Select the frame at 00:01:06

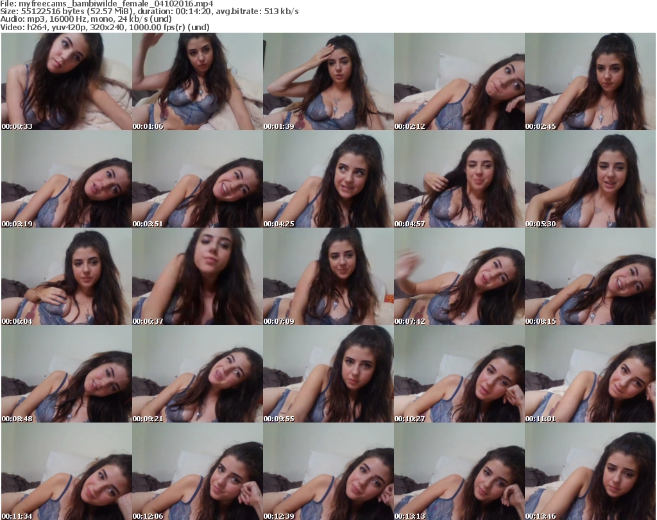point(196,82)
